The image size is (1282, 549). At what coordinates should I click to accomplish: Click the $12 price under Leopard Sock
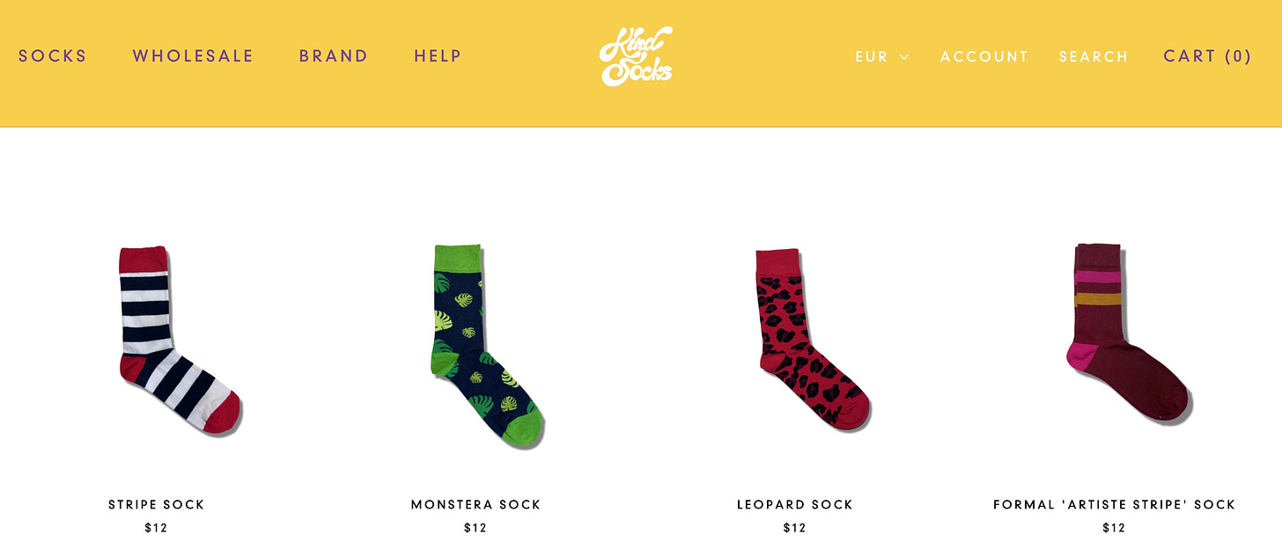tap(795, 528)
